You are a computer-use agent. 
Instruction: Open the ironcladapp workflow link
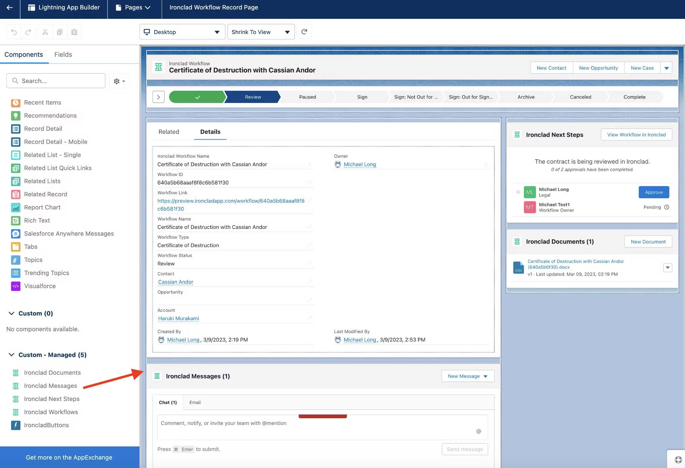tap(231, 205)
